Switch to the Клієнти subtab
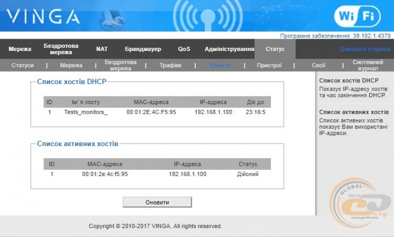394x237 pixels. coord(220,65)
